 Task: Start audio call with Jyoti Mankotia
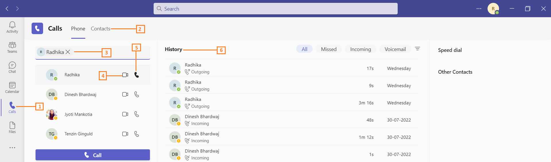pos(137,114)
